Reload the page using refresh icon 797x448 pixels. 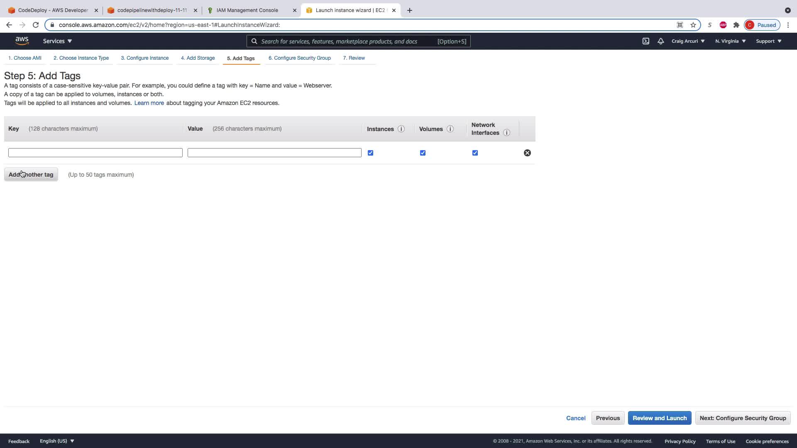tap(36, 25)
